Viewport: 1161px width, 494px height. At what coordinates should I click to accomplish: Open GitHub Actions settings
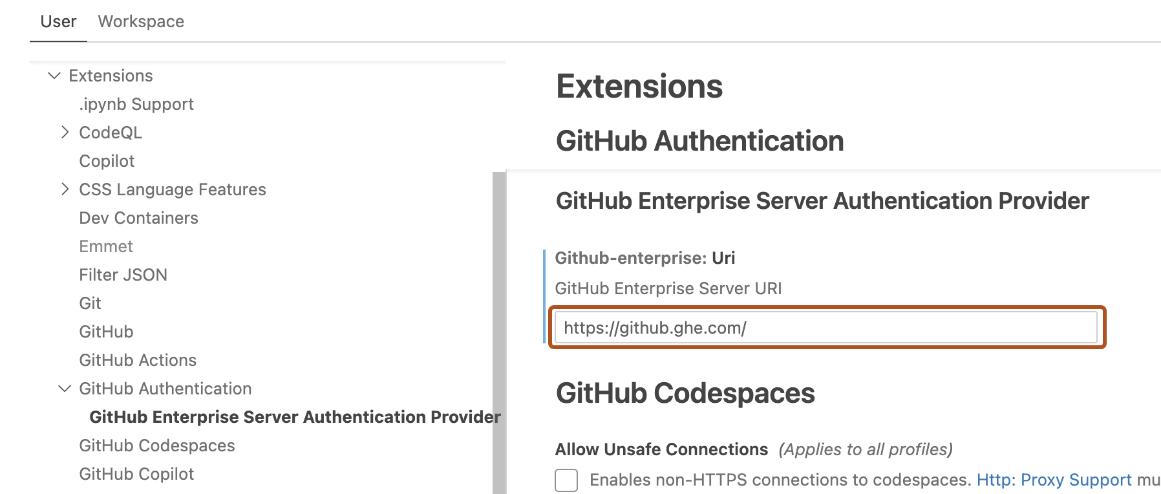(x=138, y=360)
